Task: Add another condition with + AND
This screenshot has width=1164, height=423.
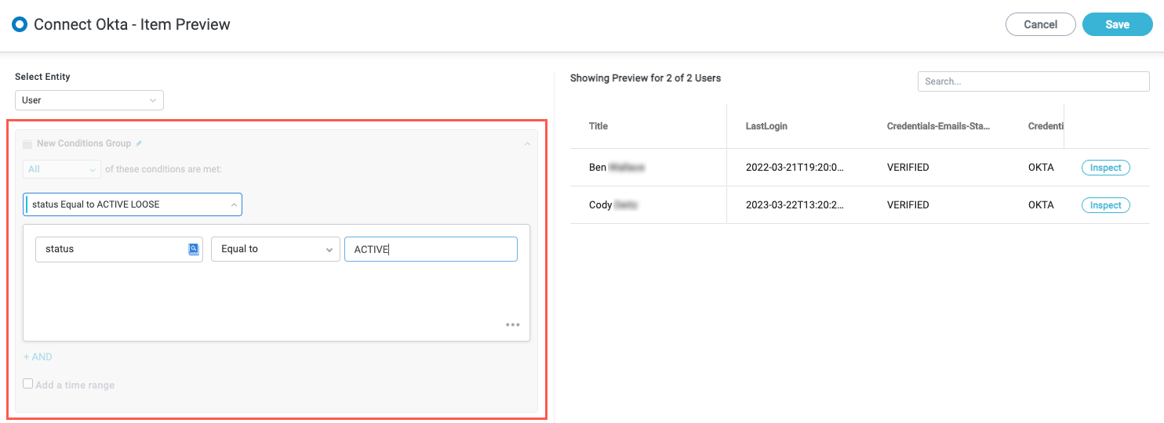Action: click(x=38, y=356)
